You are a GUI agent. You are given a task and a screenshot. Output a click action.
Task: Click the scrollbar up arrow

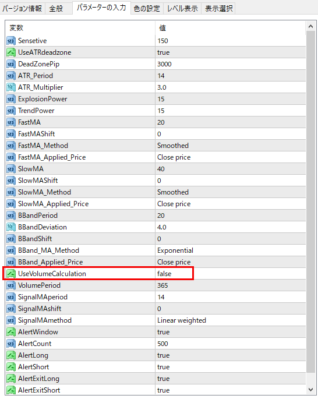pyautogui.click(x=310, y=26)
